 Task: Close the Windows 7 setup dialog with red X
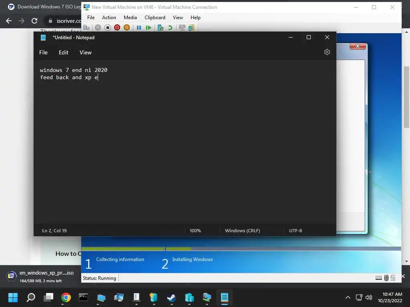(358, 46)
